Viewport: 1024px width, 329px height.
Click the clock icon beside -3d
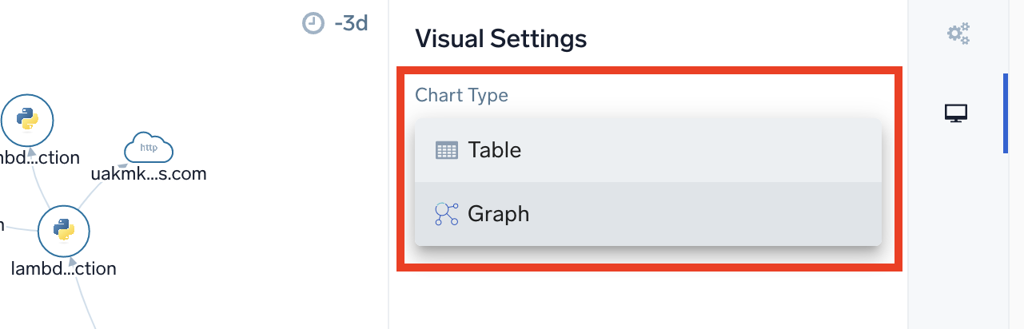tap(313, 23)
